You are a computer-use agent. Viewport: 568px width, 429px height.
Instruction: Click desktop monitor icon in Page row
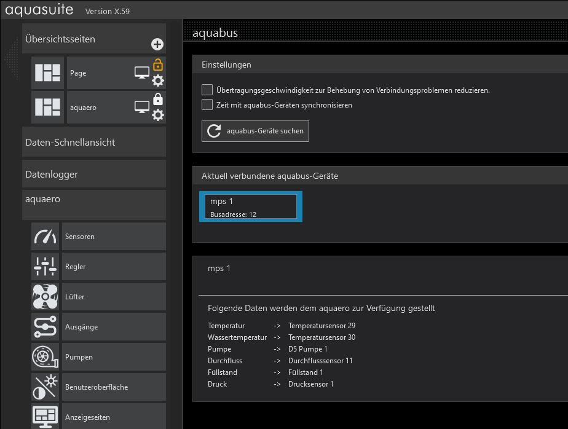click(141, 73)
